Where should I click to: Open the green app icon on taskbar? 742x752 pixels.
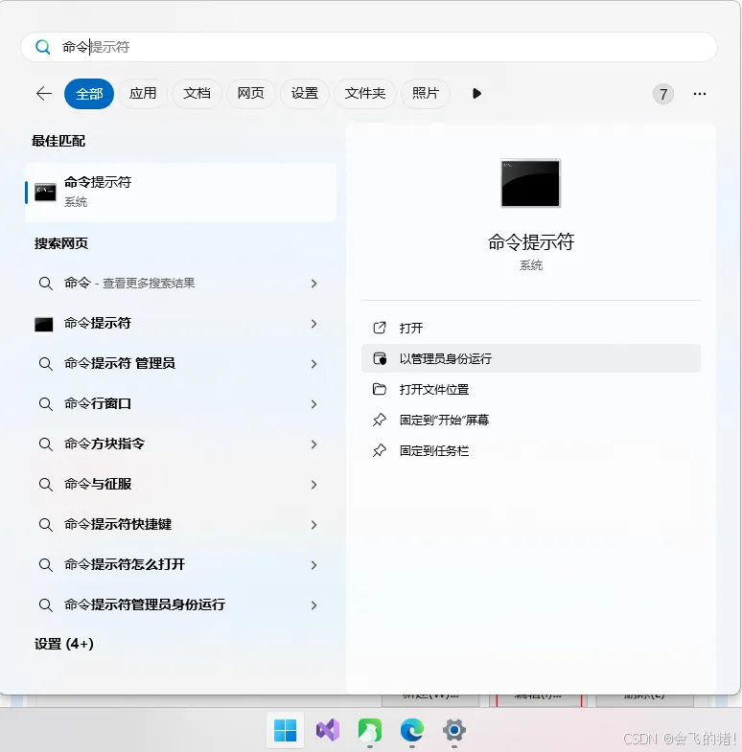tap(369, 730)
